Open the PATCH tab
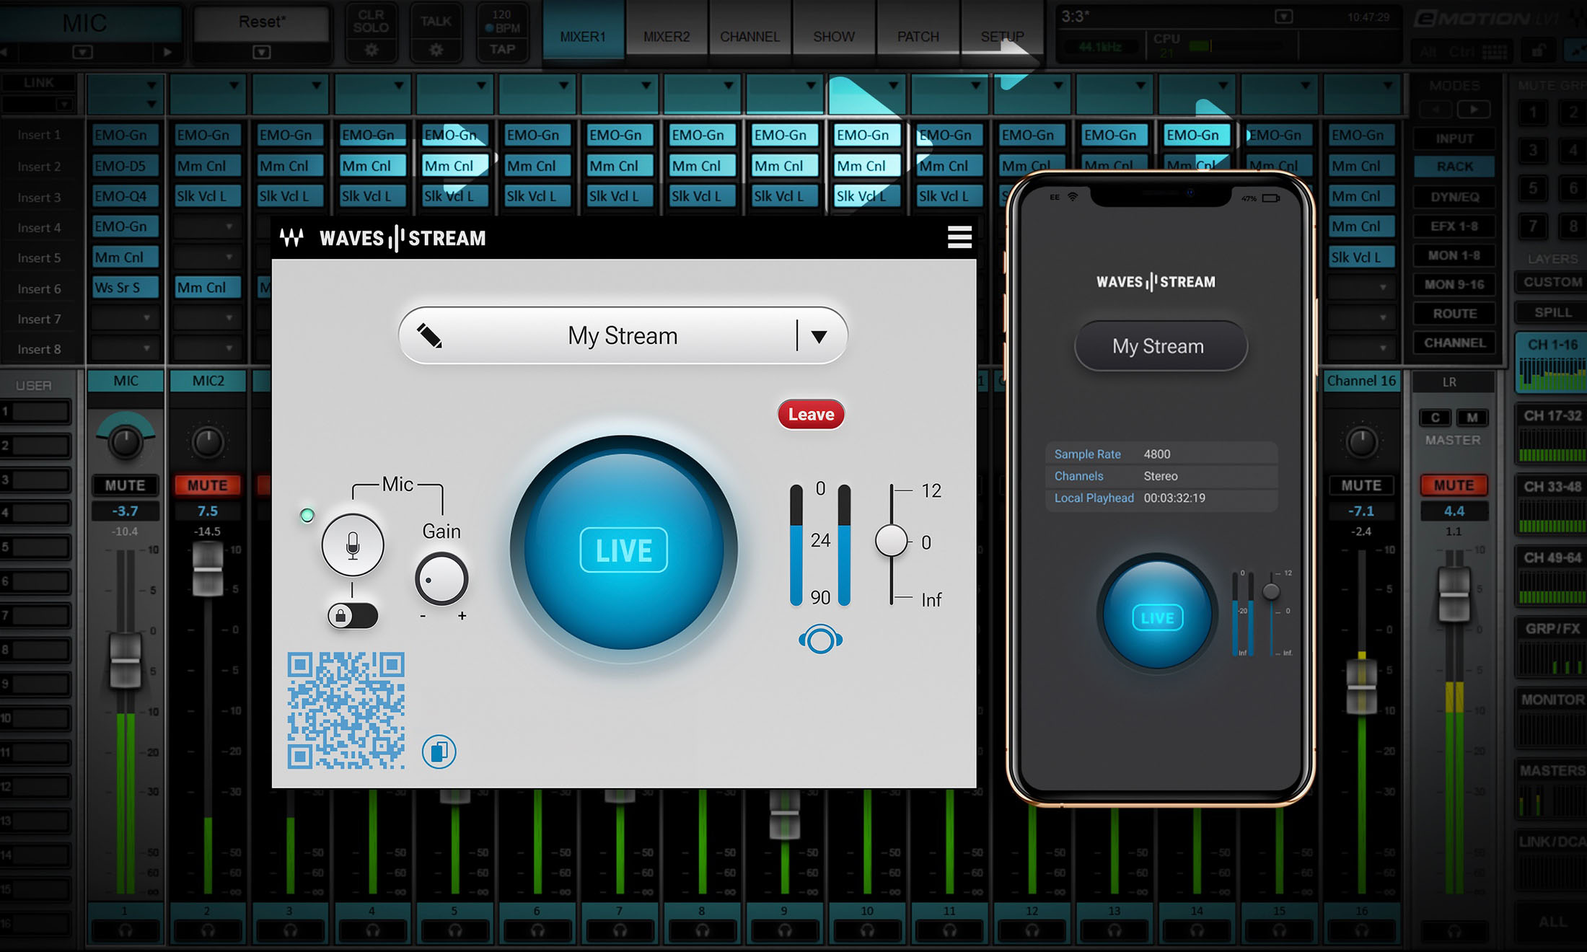This screenshot has width=1587, height=952. [x=917, y=36]
